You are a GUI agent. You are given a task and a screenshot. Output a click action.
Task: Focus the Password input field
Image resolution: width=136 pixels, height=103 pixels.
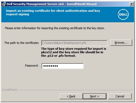click(63, 66)
